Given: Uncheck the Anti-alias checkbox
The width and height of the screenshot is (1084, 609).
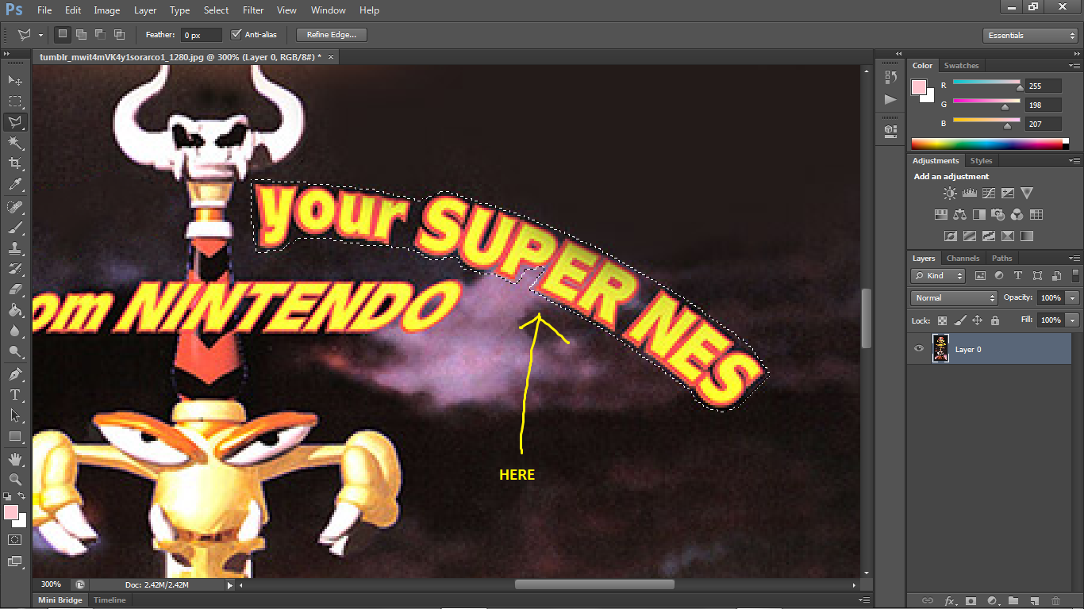Looking at the screenshot, I should point(236,35).
